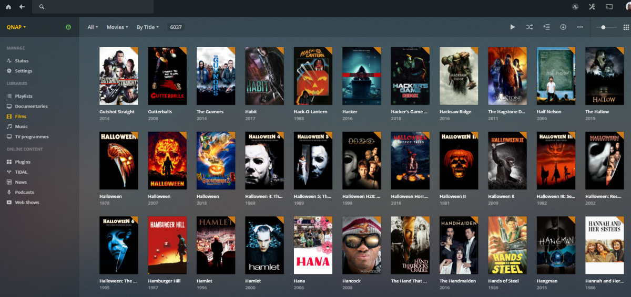Open The Hagstone Demon poster
This screenshot has height=297, width=631.
pyautogui.click(x=507, y=76)
